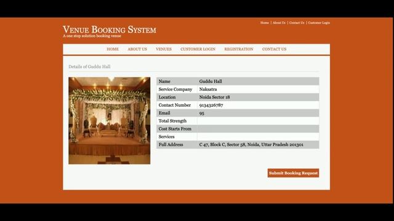Viewport: 394px width, 221px height.
Task: Open CUSTOMER LOGIN navigation item
Action: point(198,49)
